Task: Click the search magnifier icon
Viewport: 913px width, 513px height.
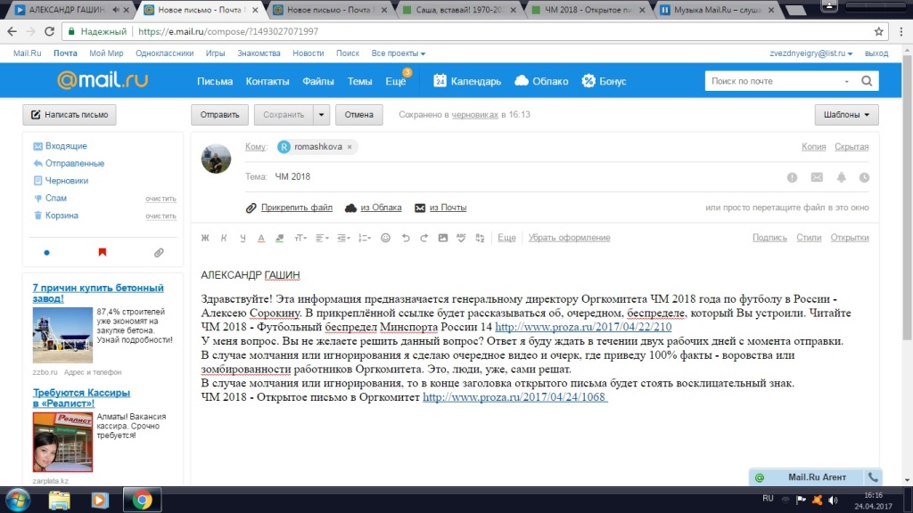Action: pyautogui.click(x=867, y=81)
